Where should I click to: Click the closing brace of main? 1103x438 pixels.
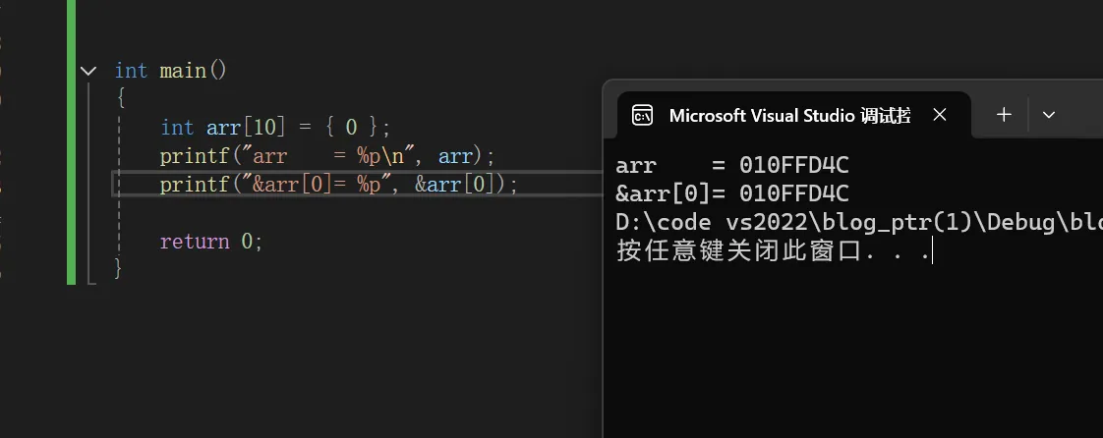click(x=118, y=268)
